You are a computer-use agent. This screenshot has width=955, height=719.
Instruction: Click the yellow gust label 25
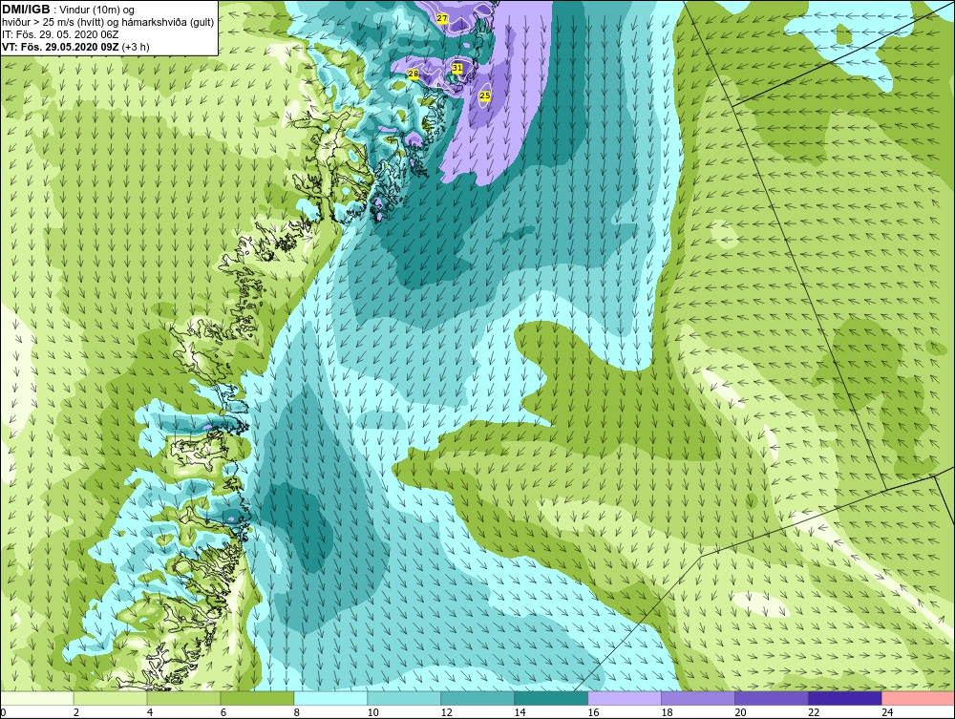(485, 95)
